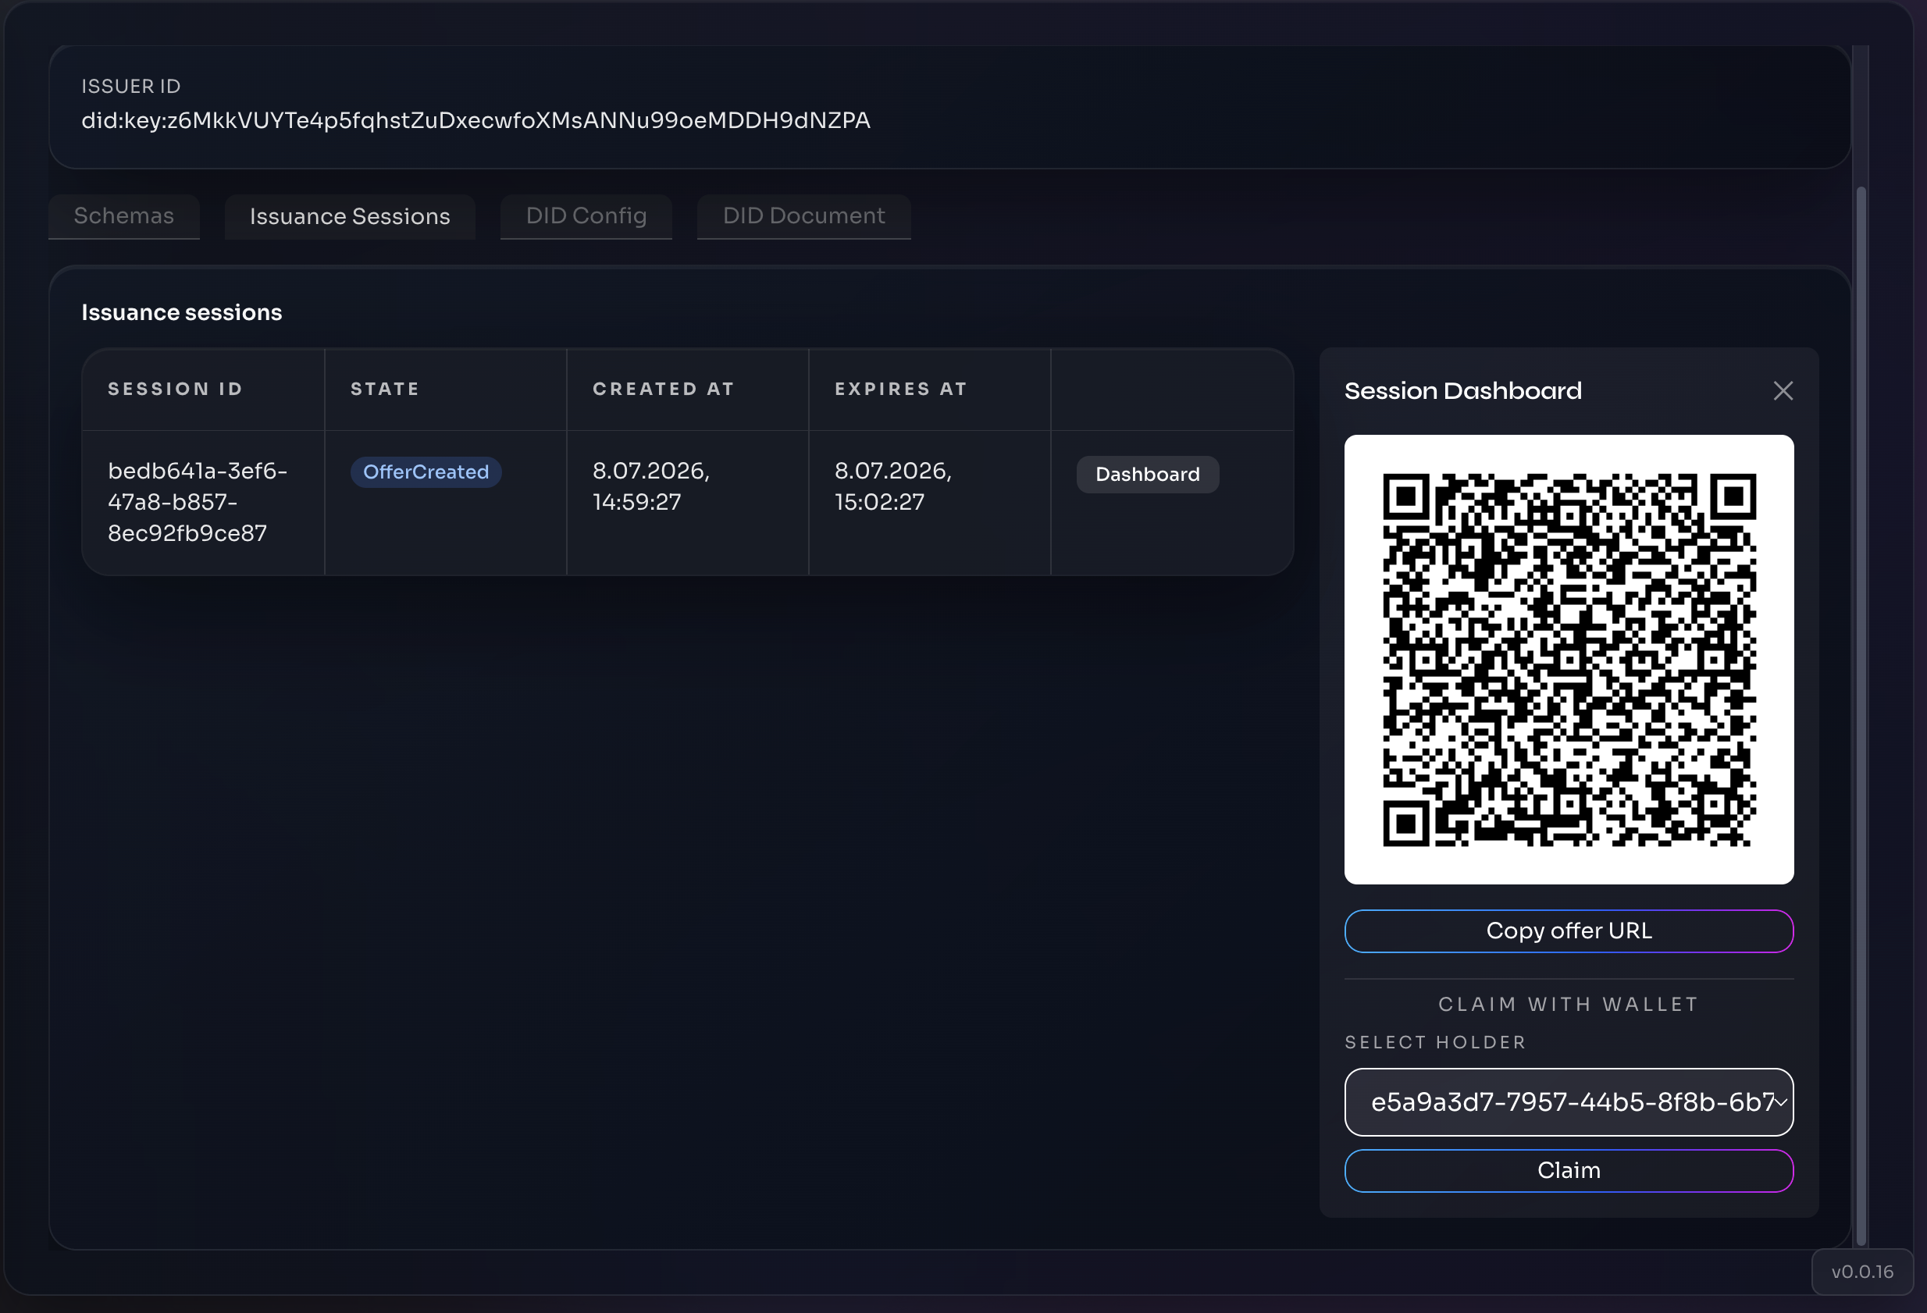Select the issuer DID key value
This screenshot has width=1927, height=1313.
pos(476,120)
